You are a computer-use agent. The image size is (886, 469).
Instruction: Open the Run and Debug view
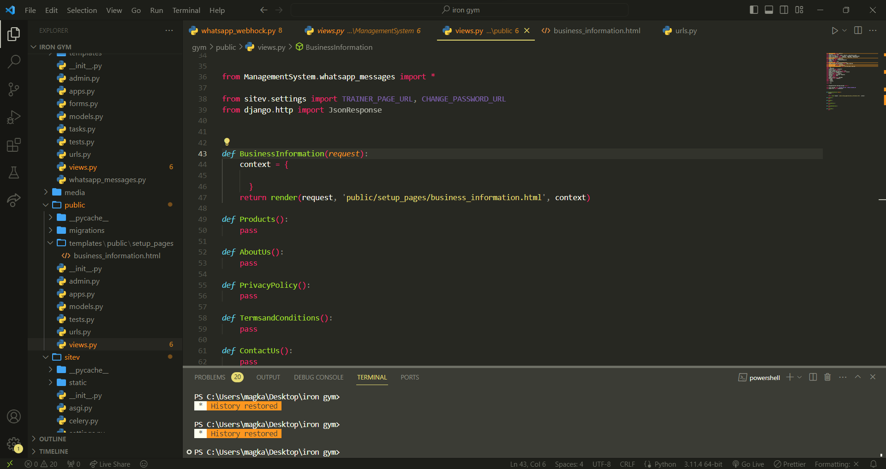(x=14, y=117)
